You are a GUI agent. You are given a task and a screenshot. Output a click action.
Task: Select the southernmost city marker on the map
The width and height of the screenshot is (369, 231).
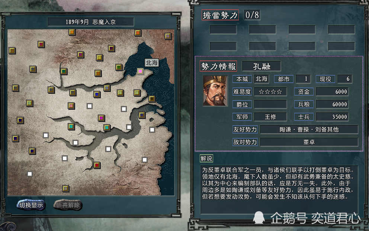[x=66, y=188]
